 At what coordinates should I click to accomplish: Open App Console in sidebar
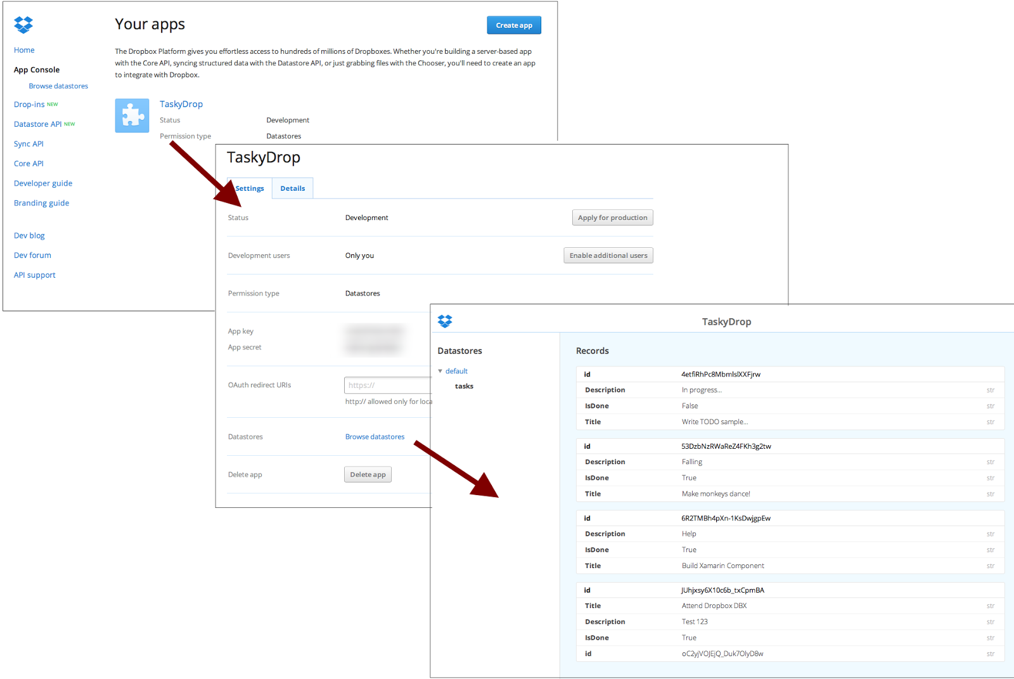pos(37,70)
